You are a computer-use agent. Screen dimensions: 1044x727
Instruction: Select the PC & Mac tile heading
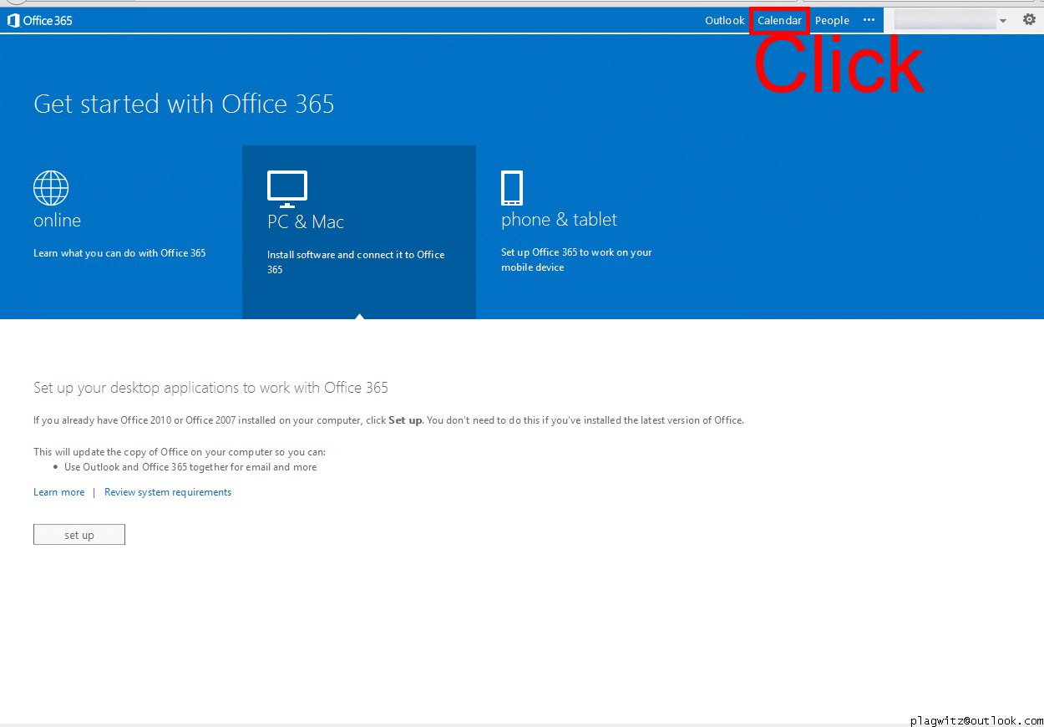coord(306,222)
